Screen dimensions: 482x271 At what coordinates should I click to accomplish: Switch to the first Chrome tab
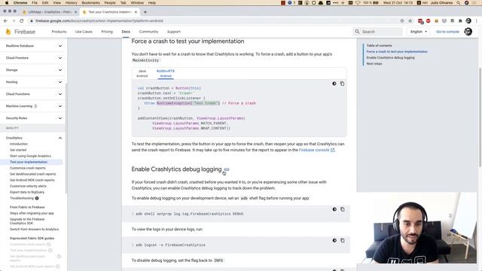(49, 12)
